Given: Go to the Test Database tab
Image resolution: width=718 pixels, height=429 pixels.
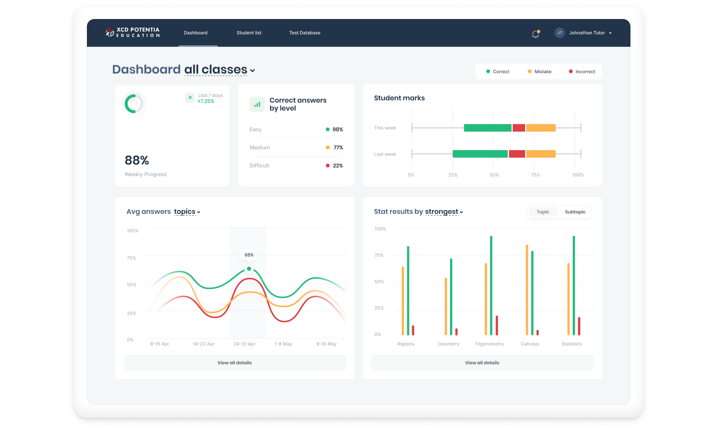Looking at the screenshot, I should pyautogui.click(x=304, y=33).
